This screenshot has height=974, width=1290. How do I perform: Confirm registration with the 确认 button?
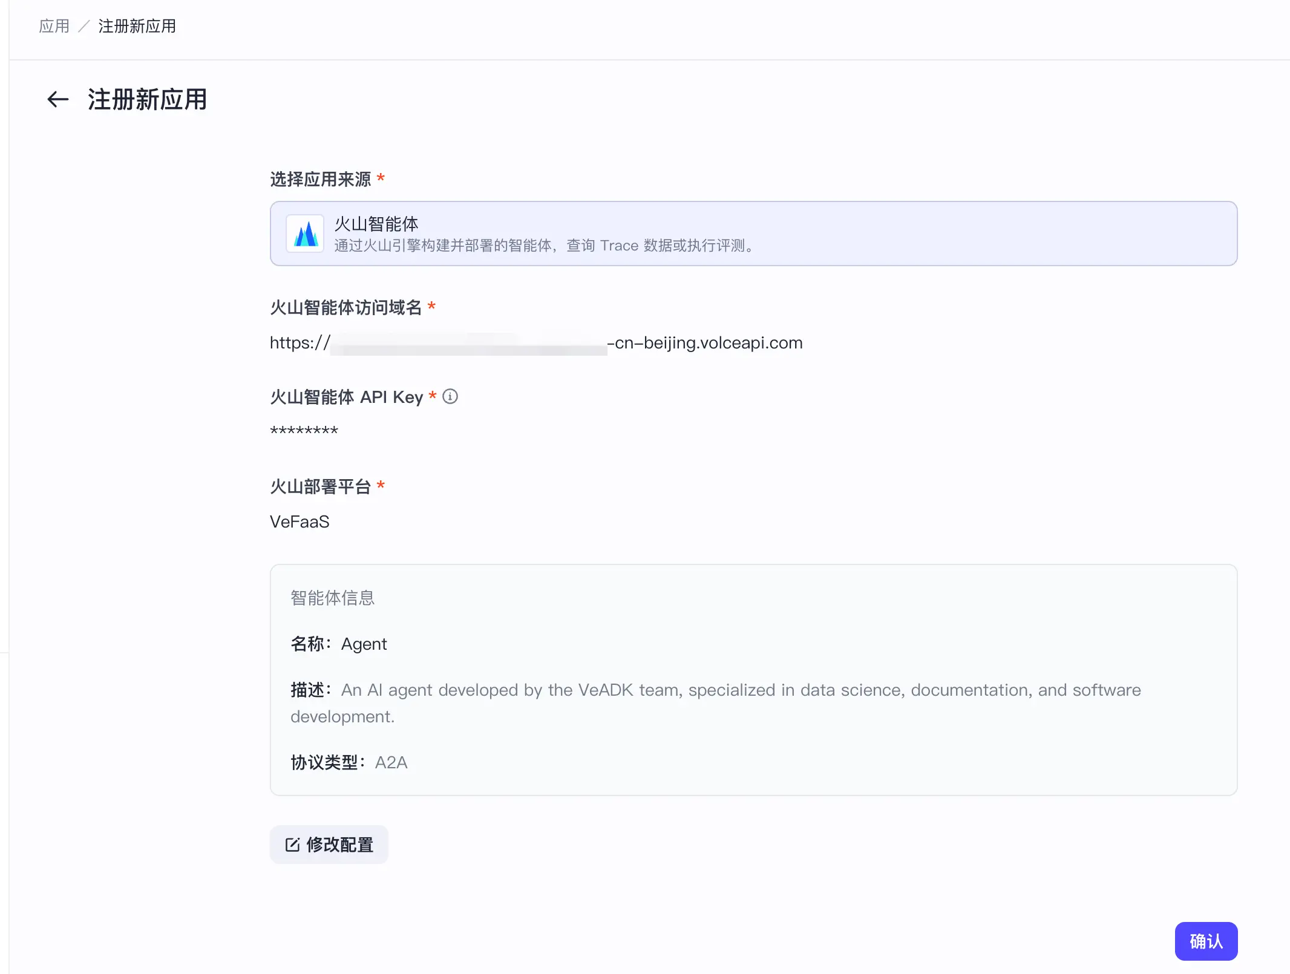coord(1206,941)
